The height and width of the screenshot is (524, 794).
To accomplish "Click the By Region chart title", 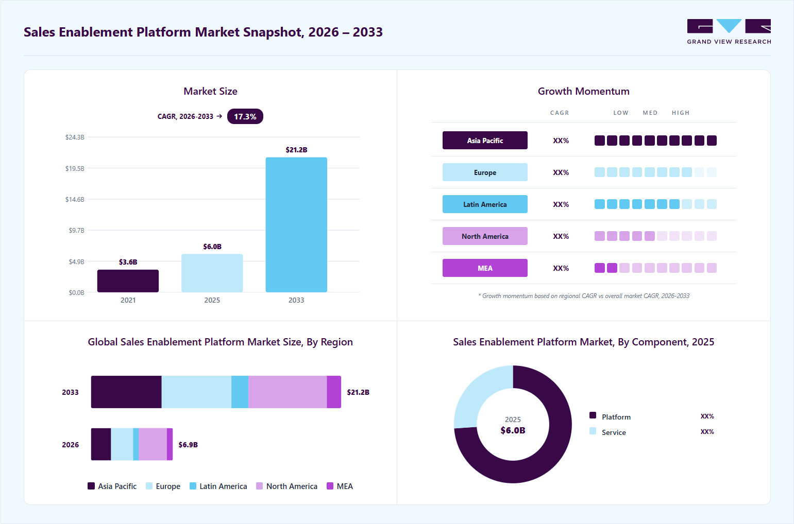I will 221,342.
